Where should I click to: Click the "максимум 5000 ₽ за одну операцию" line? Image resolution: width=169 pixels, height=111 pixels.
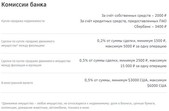pyautogui.click(x=136, y=46)
